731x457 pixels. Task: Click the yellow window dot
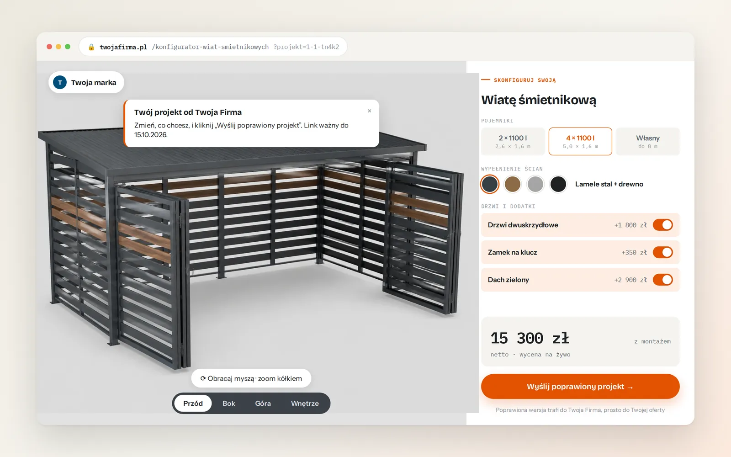tap(58, 47)
